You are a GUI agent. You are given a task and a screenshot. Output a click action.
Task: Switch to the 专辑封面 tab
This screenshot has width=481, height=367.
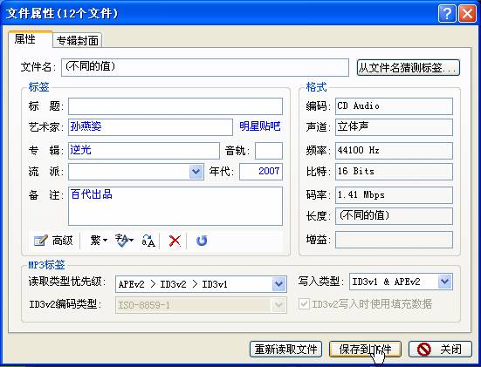coord(78,40)
